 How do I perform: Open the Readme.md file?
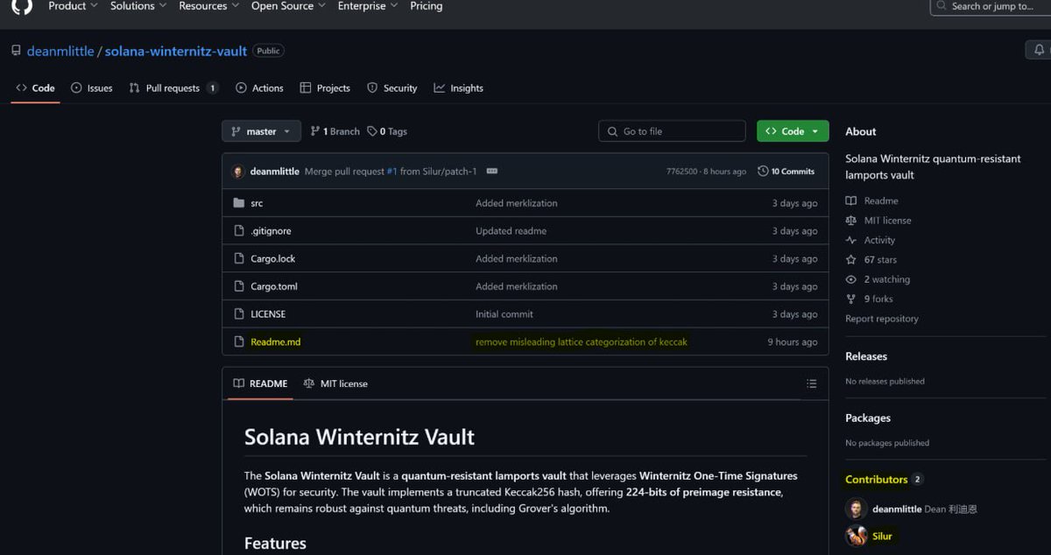click(275, 342)
